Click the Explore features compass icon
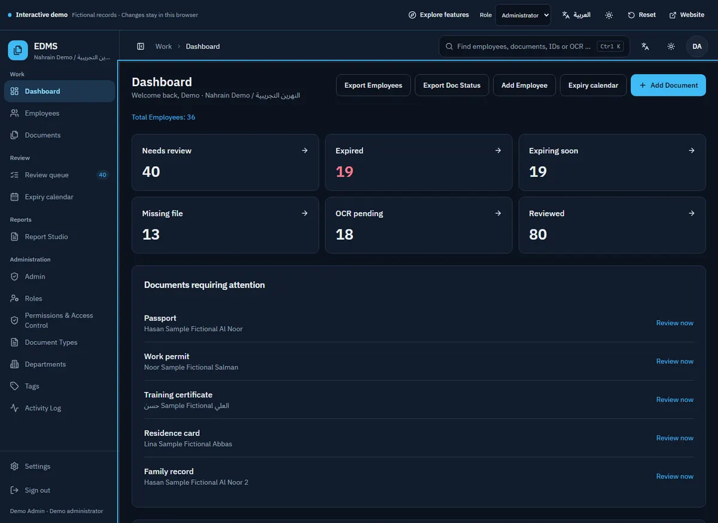This screenshot has width=718, height=523. [x=412, y=15]
